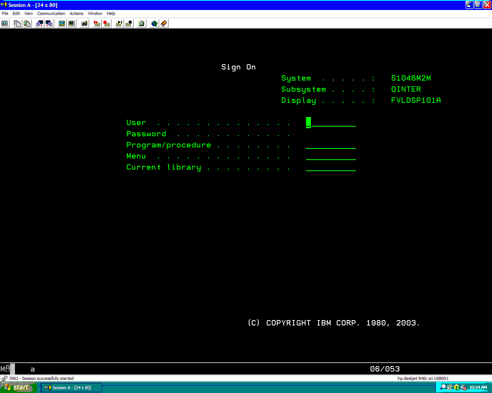Start macro recording with the red play icon
Viewport: 492px width, 393px height.
(x=97, y=23)
